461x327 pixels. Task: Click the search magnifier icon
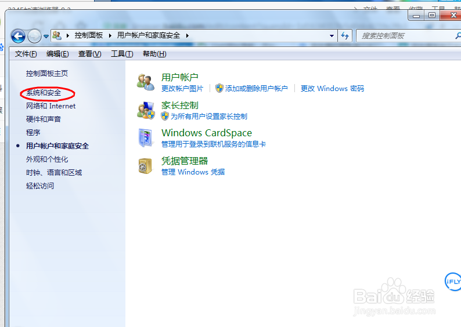458,36
